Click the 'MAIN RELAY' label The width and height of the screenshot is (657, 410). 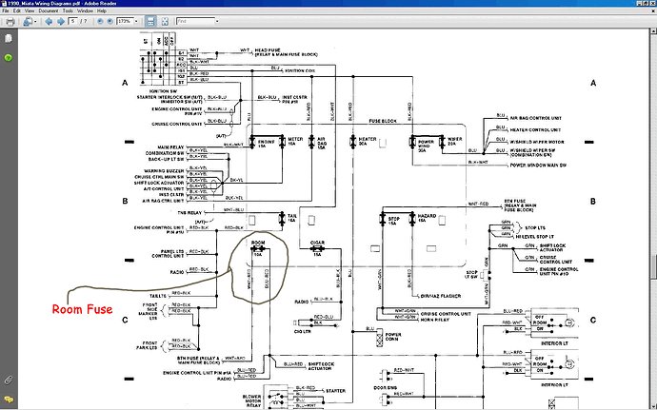tap(170, 147)
